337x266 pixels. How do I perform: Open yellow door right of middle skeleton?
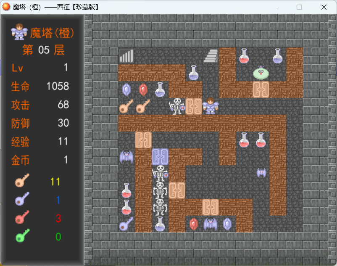(177, 190)
